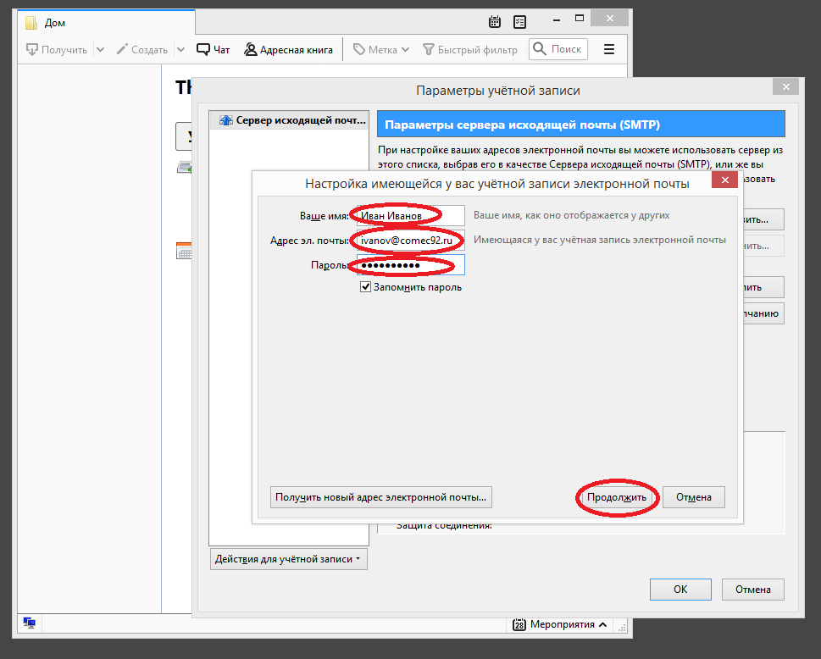Click the Адрес эл. почты field
Image resolution: width=821 pixels, height=659 pixels.
[x=410, y=241]
